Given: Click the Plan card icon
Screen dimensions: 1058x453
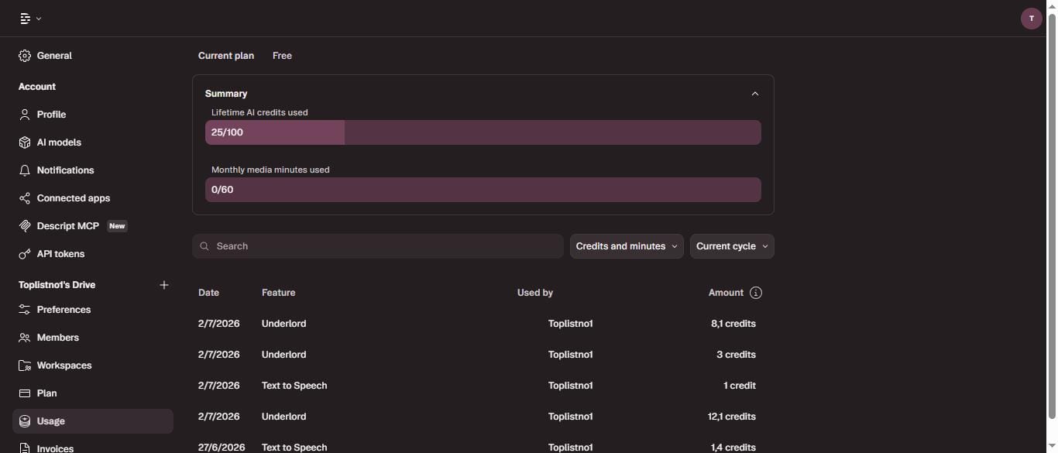Looking at the screenshot, I should 25,393.
